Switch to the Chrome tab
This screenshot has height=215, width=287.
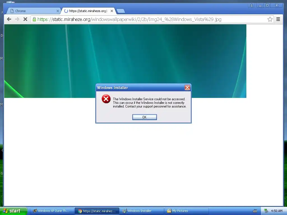click(34, 11)
